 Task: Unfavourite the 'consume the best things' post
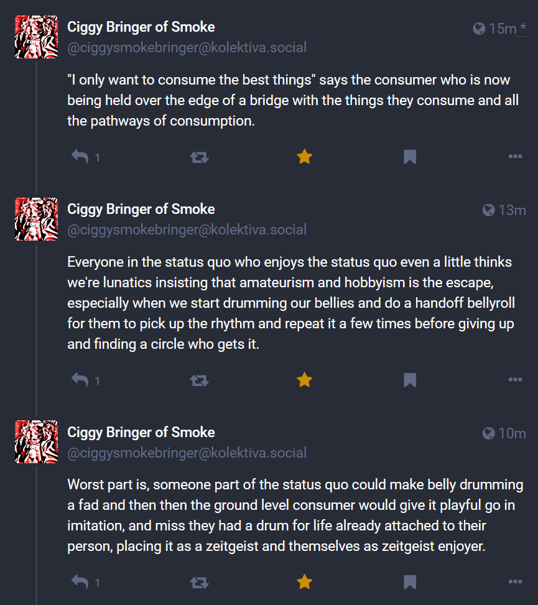tap(304, 157)
